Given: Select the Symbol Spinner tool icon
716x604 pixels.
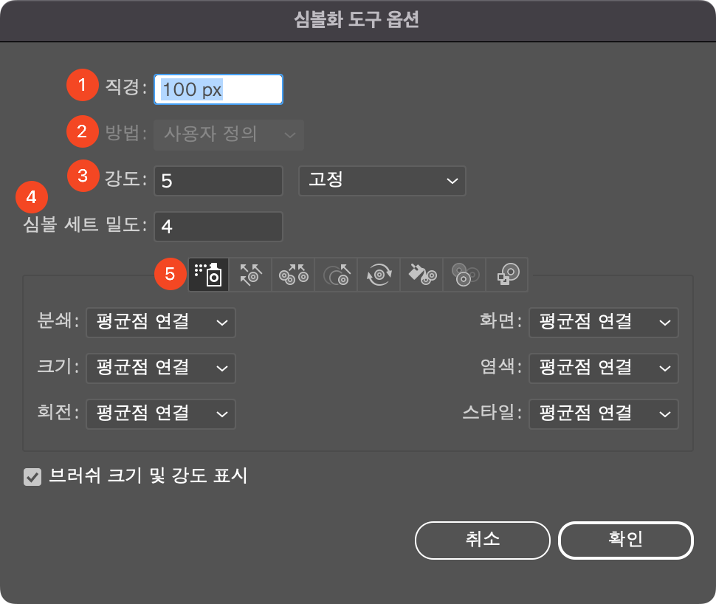Looking at the screenshot, I should pyautogui.click(x=378, y=274).
